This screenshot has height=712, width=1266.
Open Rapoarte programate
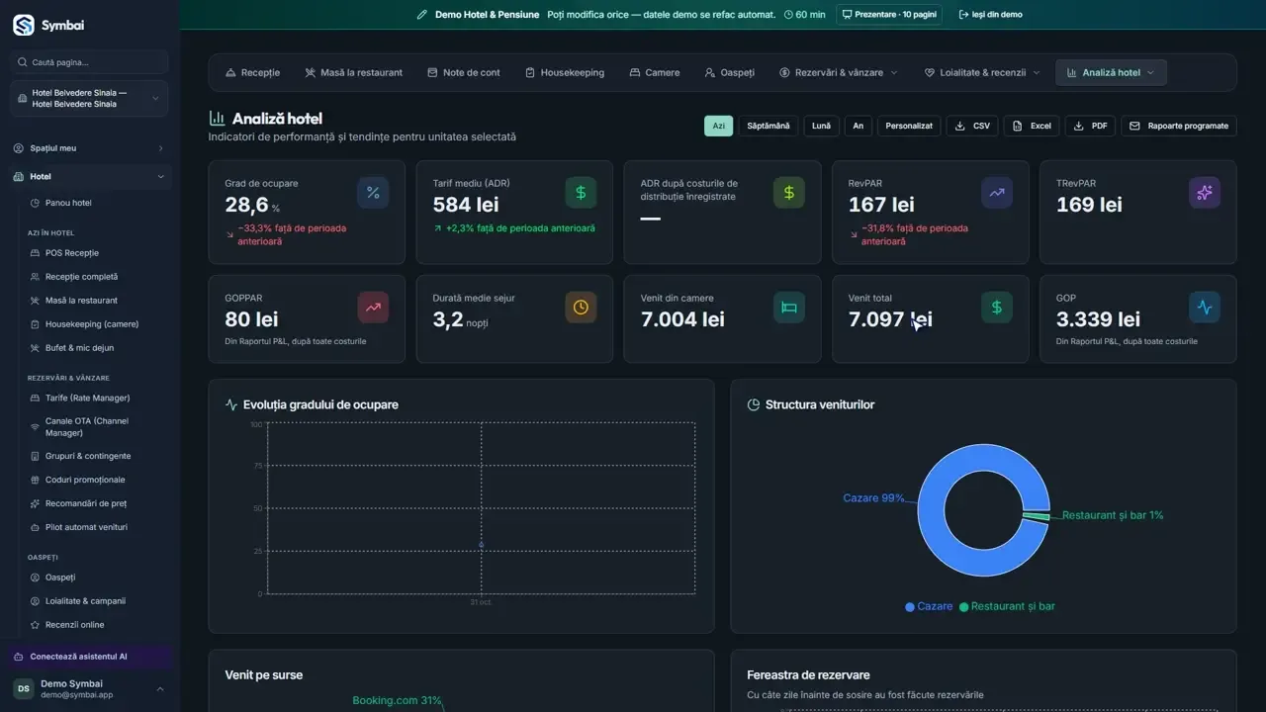tap(1179, 126)
